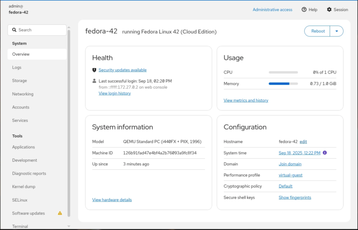Open Software updates page
This screenshot has width=358, height=230.
pos(37,213)
